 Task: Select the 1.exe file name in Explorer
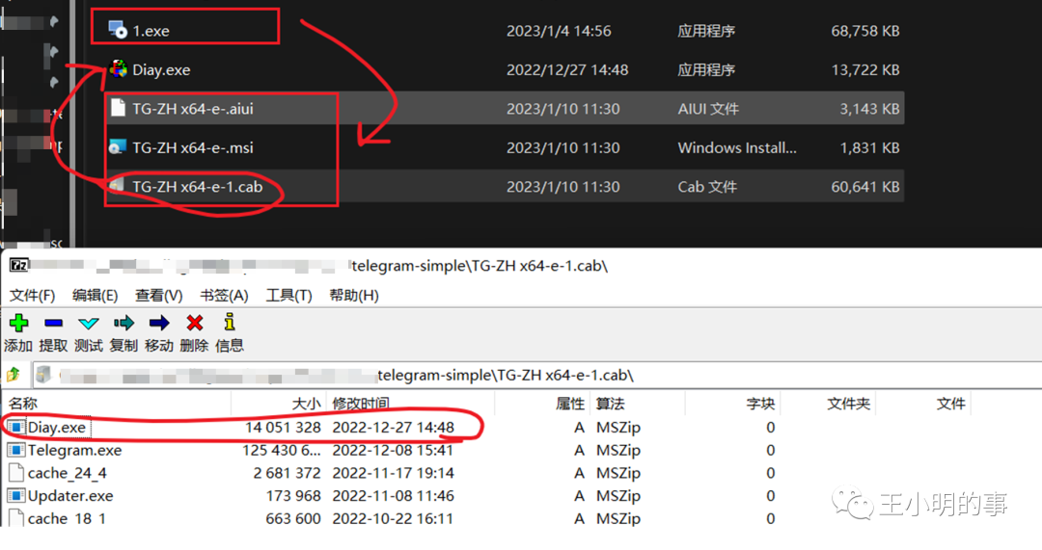pos(151,31)
